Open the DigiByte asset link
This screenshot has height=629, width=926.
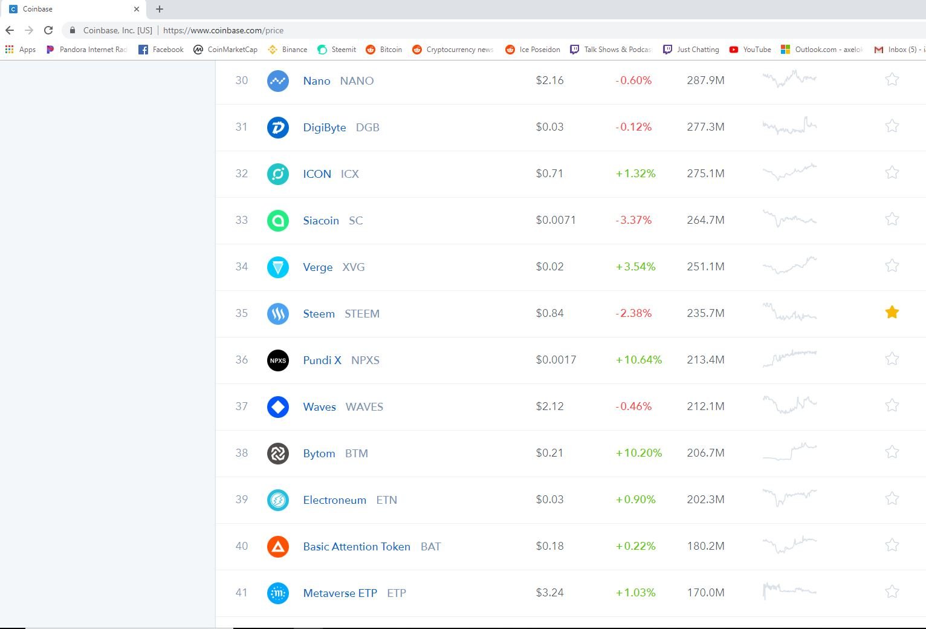coord(325,128)
